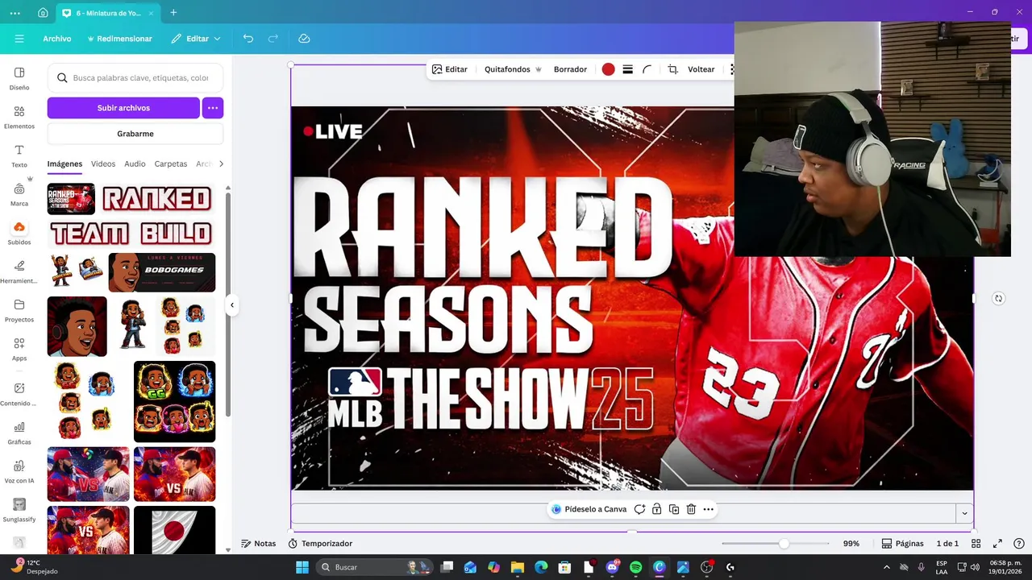Click the rotate handle beside canvas
The height and width of the screenshot is (580, 1032).
click(x=998, y=298)
